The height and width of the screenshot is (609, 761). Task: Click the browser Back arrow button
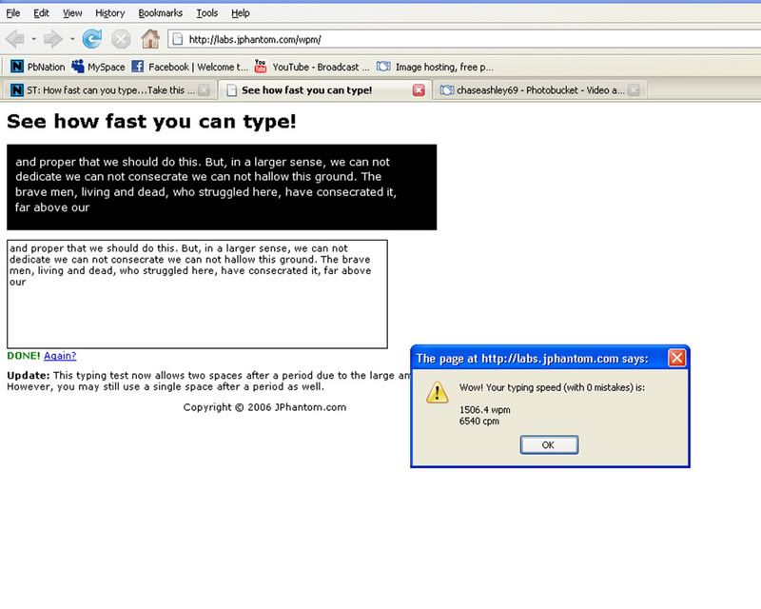pyautogui.click(x=15, y=39)
